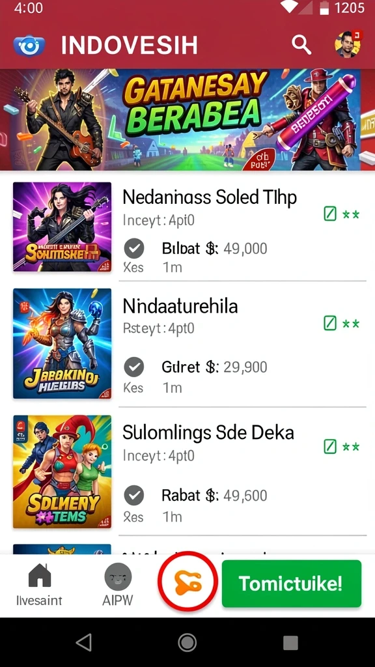Toggle checkmark next to Bılbat 49,000
This screenshot has height=667, width=375.
coord(134,248)
